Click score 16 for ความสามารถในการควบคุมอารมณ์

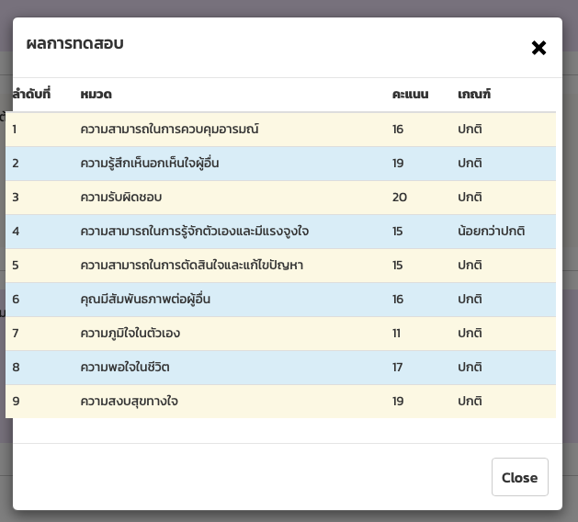click(398, 129)
